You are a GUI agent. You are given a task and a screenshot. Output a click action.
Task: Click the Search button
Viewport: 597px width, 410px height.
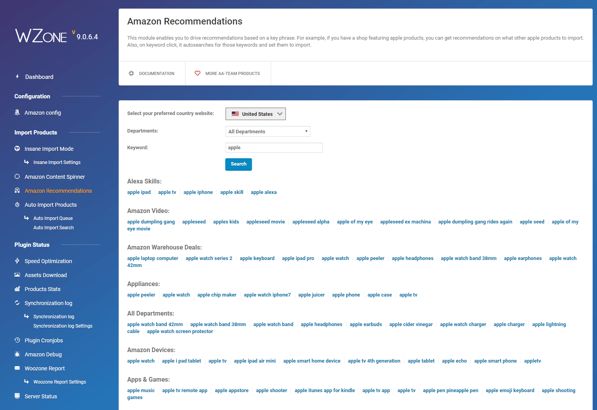click(x=238, y=164)
